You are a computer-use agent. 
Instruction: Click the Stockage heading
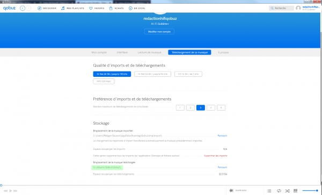(101, 124)
